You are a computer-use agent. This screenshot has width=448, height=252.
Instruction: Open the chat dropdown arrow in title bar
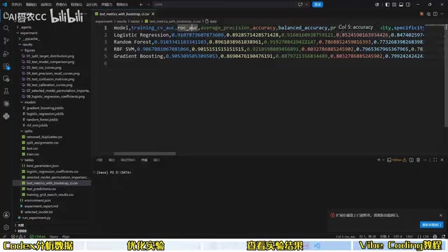(x=307, y=5)
